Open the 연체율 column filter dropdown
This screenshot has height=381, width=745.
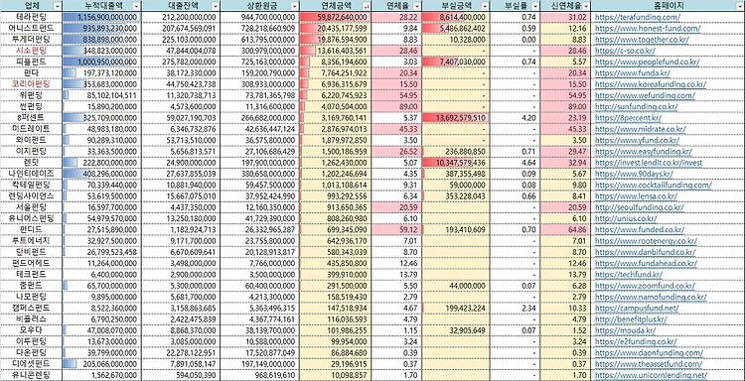pos(416,6)
